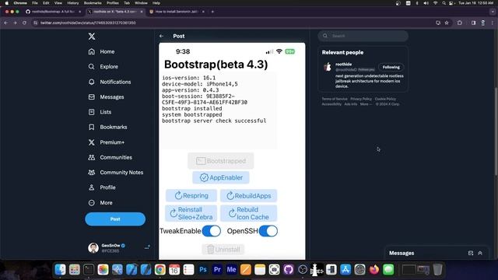The image size is (498, 280).
Task: Click the AppEnabler button in the image
Action: point(221,177)
